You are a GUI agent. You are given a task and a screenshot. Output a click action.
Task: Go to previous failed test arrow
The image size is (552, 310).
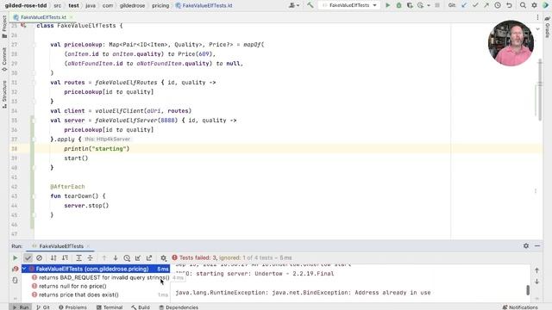coord(104,258)
